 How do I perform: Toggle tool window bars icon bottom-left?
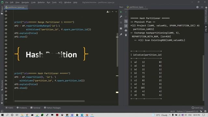2,111
